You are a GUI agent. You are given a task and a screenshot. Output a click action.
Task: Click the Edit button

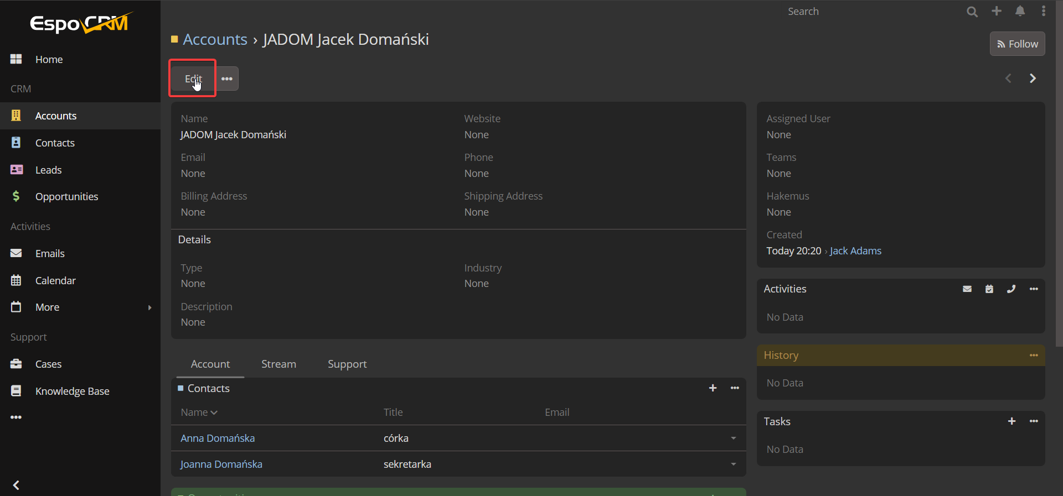tap(193, 79)
